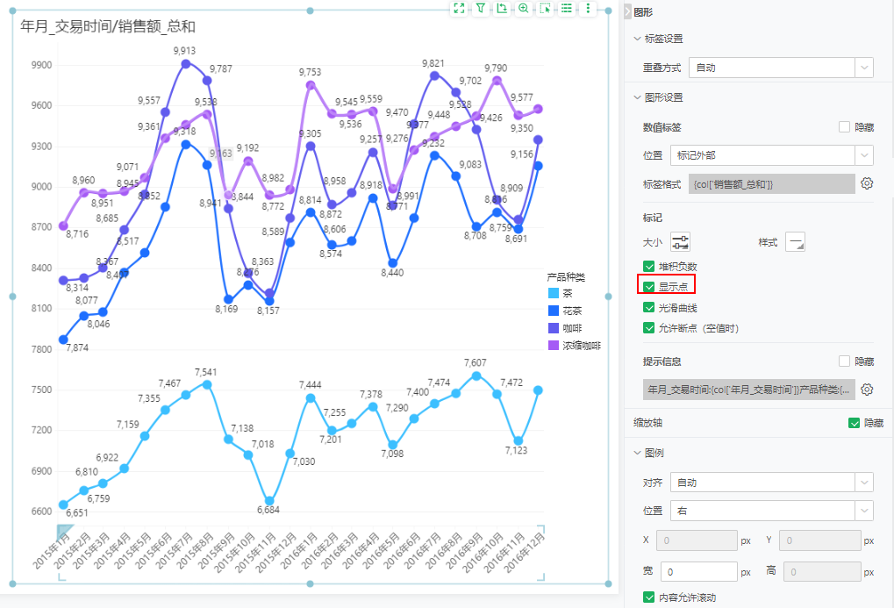The image size is (894, 608).
Task: Uncheck the 光滑曲线 checkbox
Action: click(x=648, y=307)
